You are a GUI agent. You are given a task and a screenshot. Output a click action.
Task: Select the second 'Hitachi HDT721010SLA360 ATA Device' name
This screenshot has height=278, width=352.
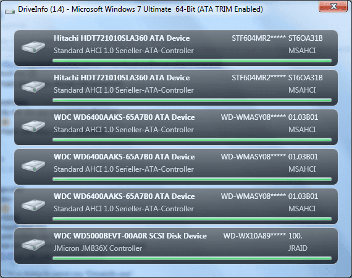122,78
